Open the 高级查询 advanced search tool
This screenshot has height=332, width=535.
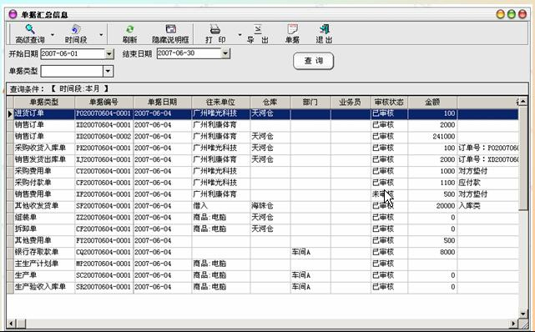(x=30, y=33)
